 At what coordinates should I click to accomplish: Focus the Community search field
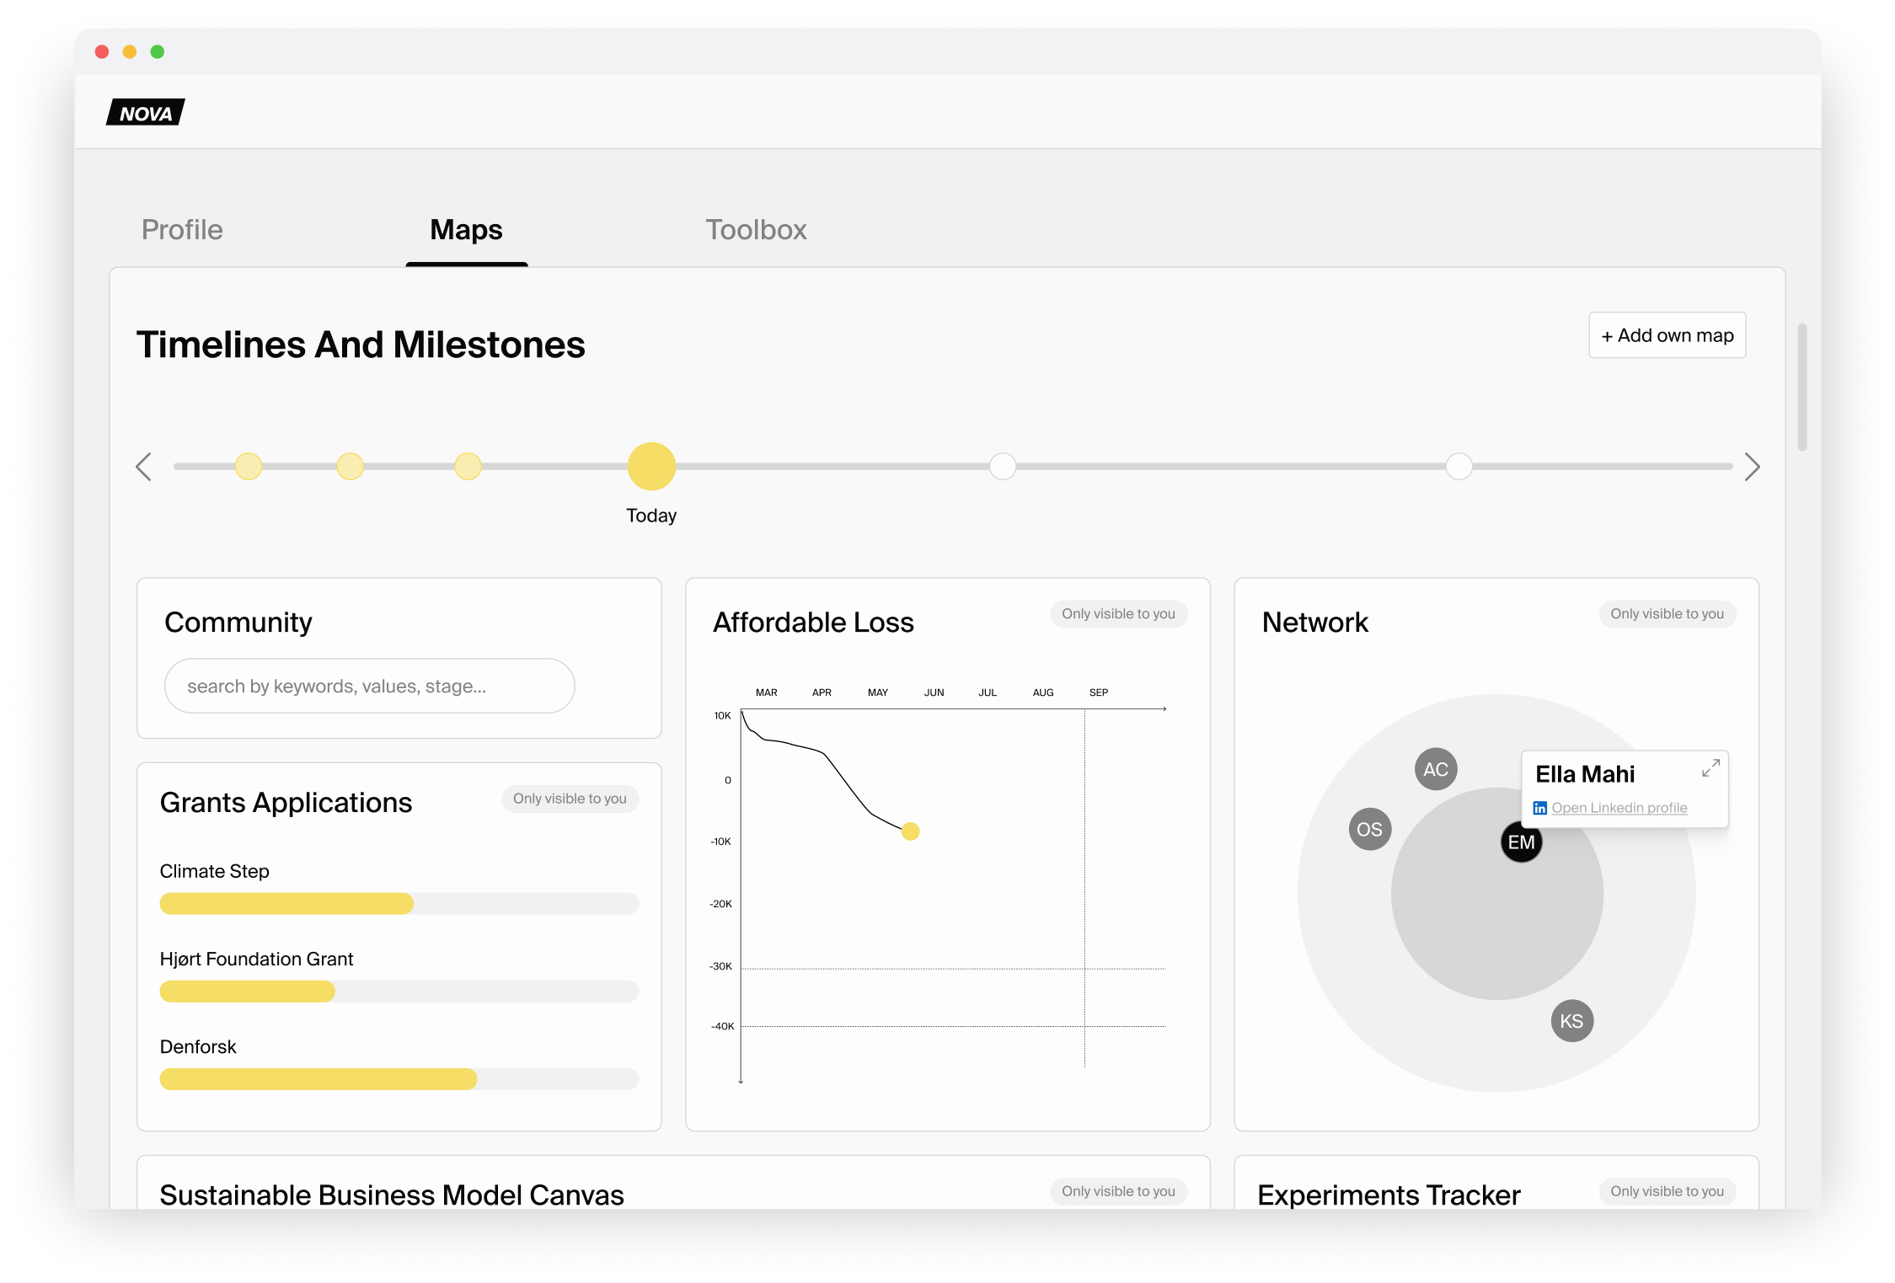(x=369, y=686)
